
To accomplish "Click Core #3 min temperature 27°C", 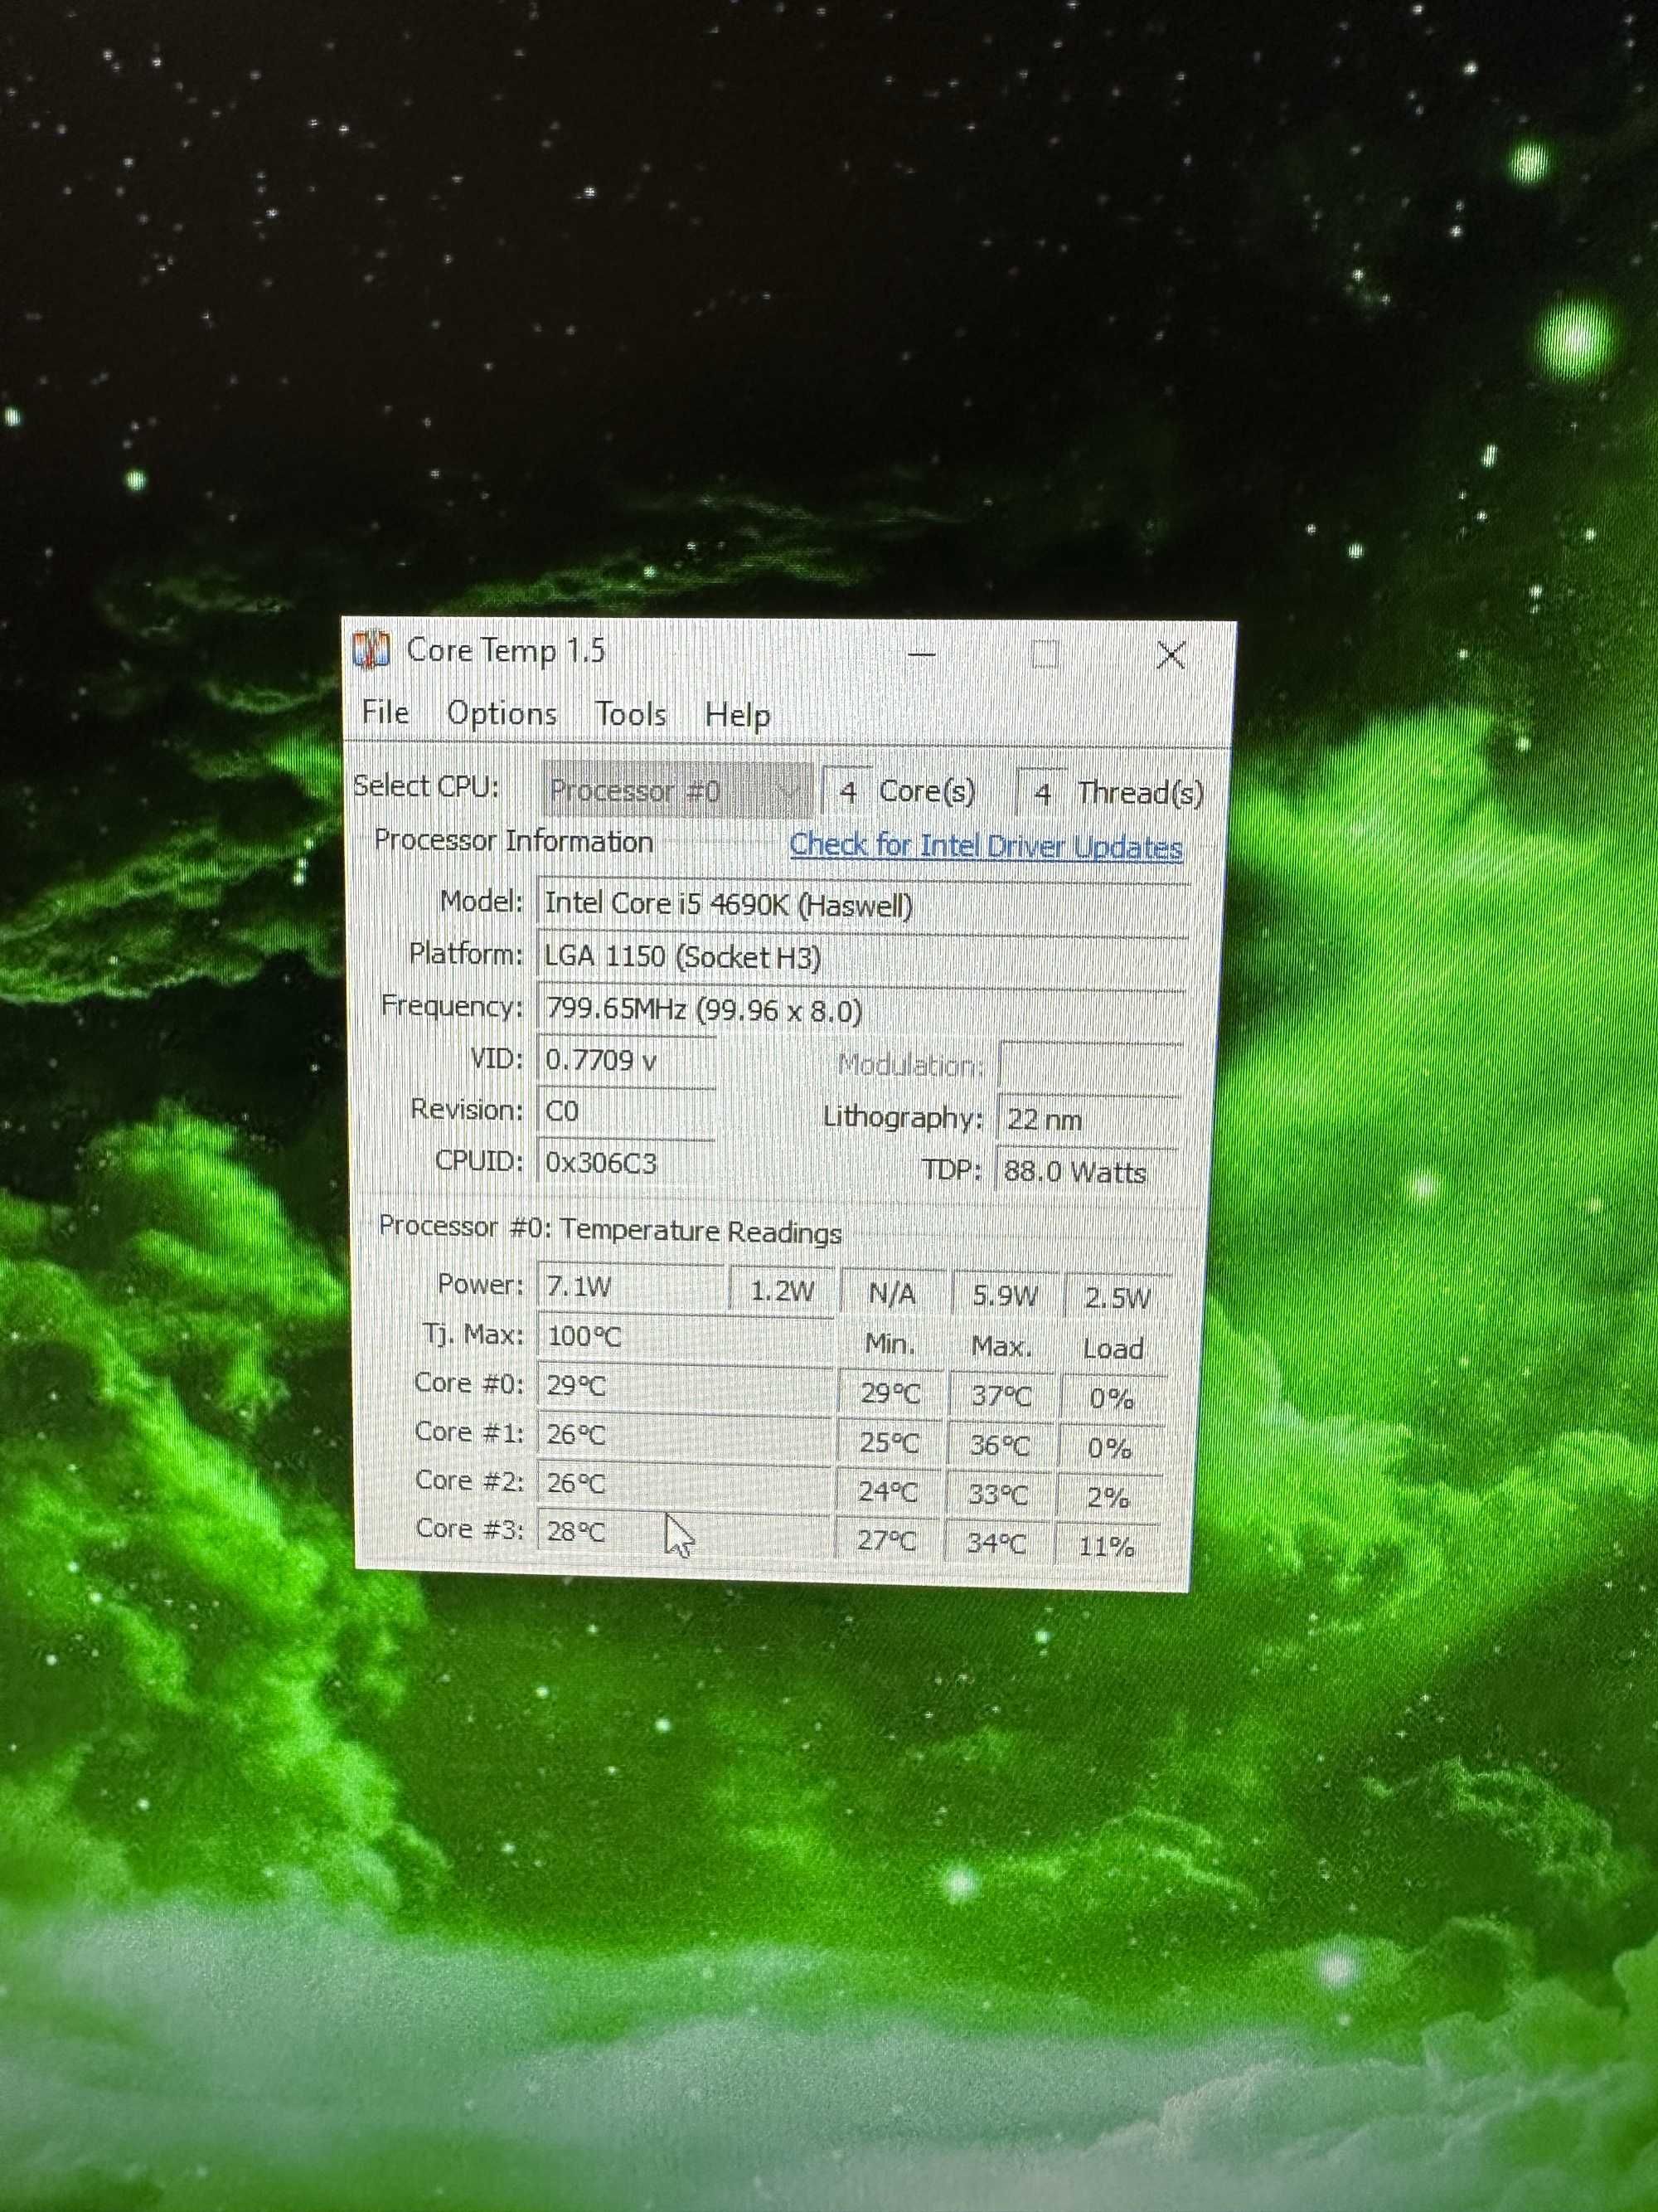I will [x=886, y=1540].
